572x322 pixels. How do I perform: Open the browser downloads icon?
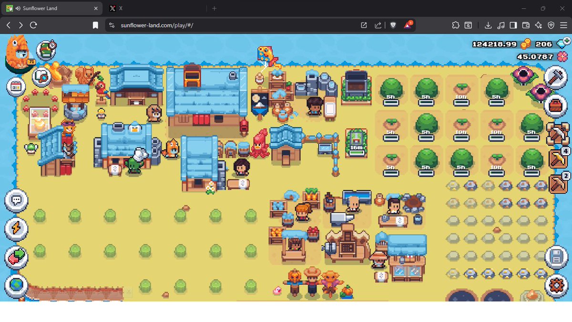click(488, 25)
